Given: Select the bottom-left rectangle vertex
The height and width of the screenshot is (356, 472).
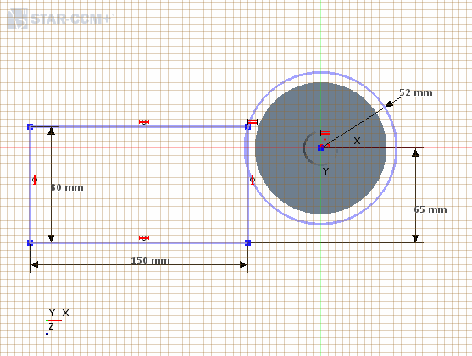Looking at the screenshot, I should pyautogui.click(x=30, y=242).
